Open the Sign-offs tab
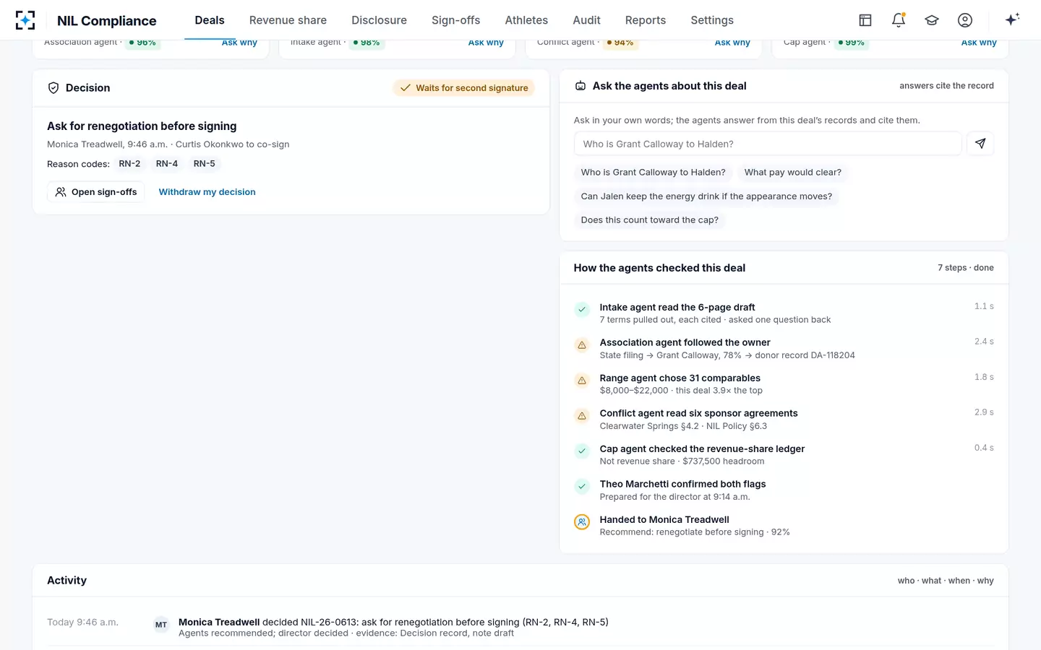 click(455, 20)
